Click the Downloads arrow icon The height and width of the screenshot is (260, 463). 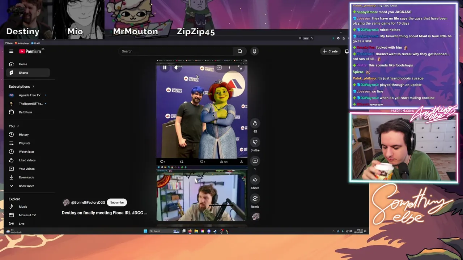pyautogui.click(x=11, y=177)
